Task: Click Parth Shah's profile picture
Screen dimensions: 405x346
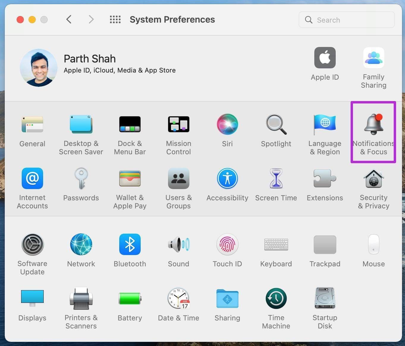Action: (39, 68)
